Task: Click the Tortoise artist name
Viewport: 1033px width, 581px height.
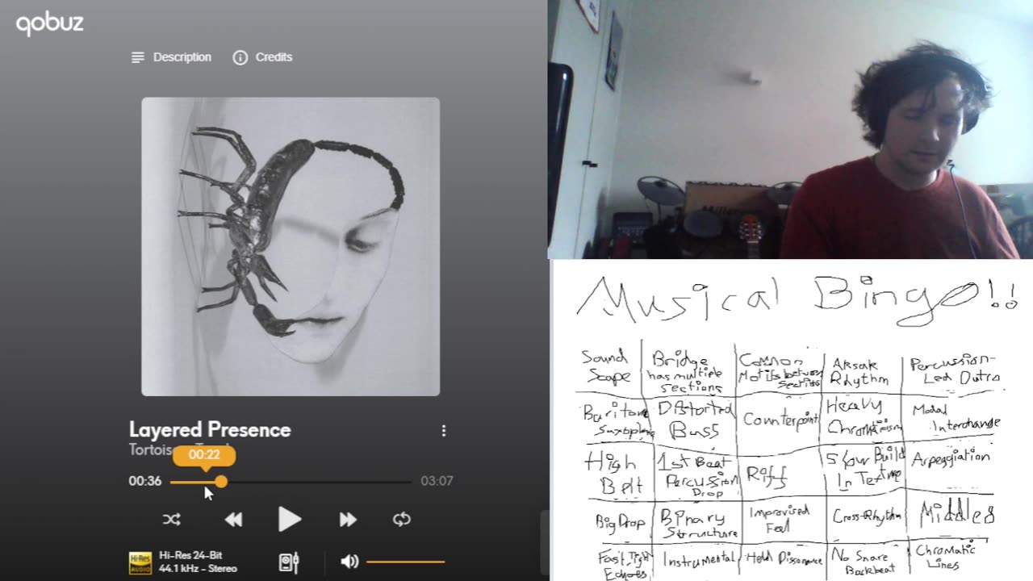Action: click(155, 449)
